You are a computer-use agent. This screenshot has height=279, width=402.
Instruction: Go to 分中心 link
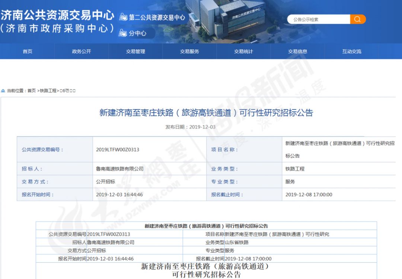coord(137,33)
